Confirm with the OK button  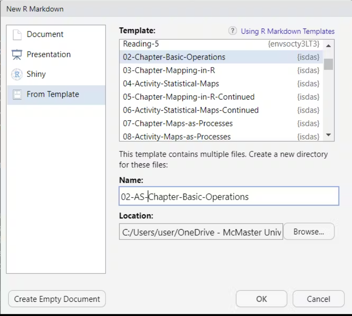tap(261, 299)
